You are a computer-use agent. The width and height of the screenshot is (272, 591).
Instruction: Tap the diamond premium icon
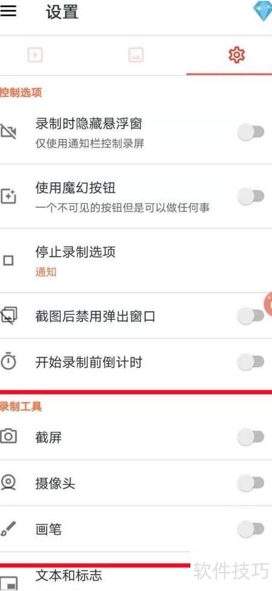pyautogui.click(x=262, y=12)
